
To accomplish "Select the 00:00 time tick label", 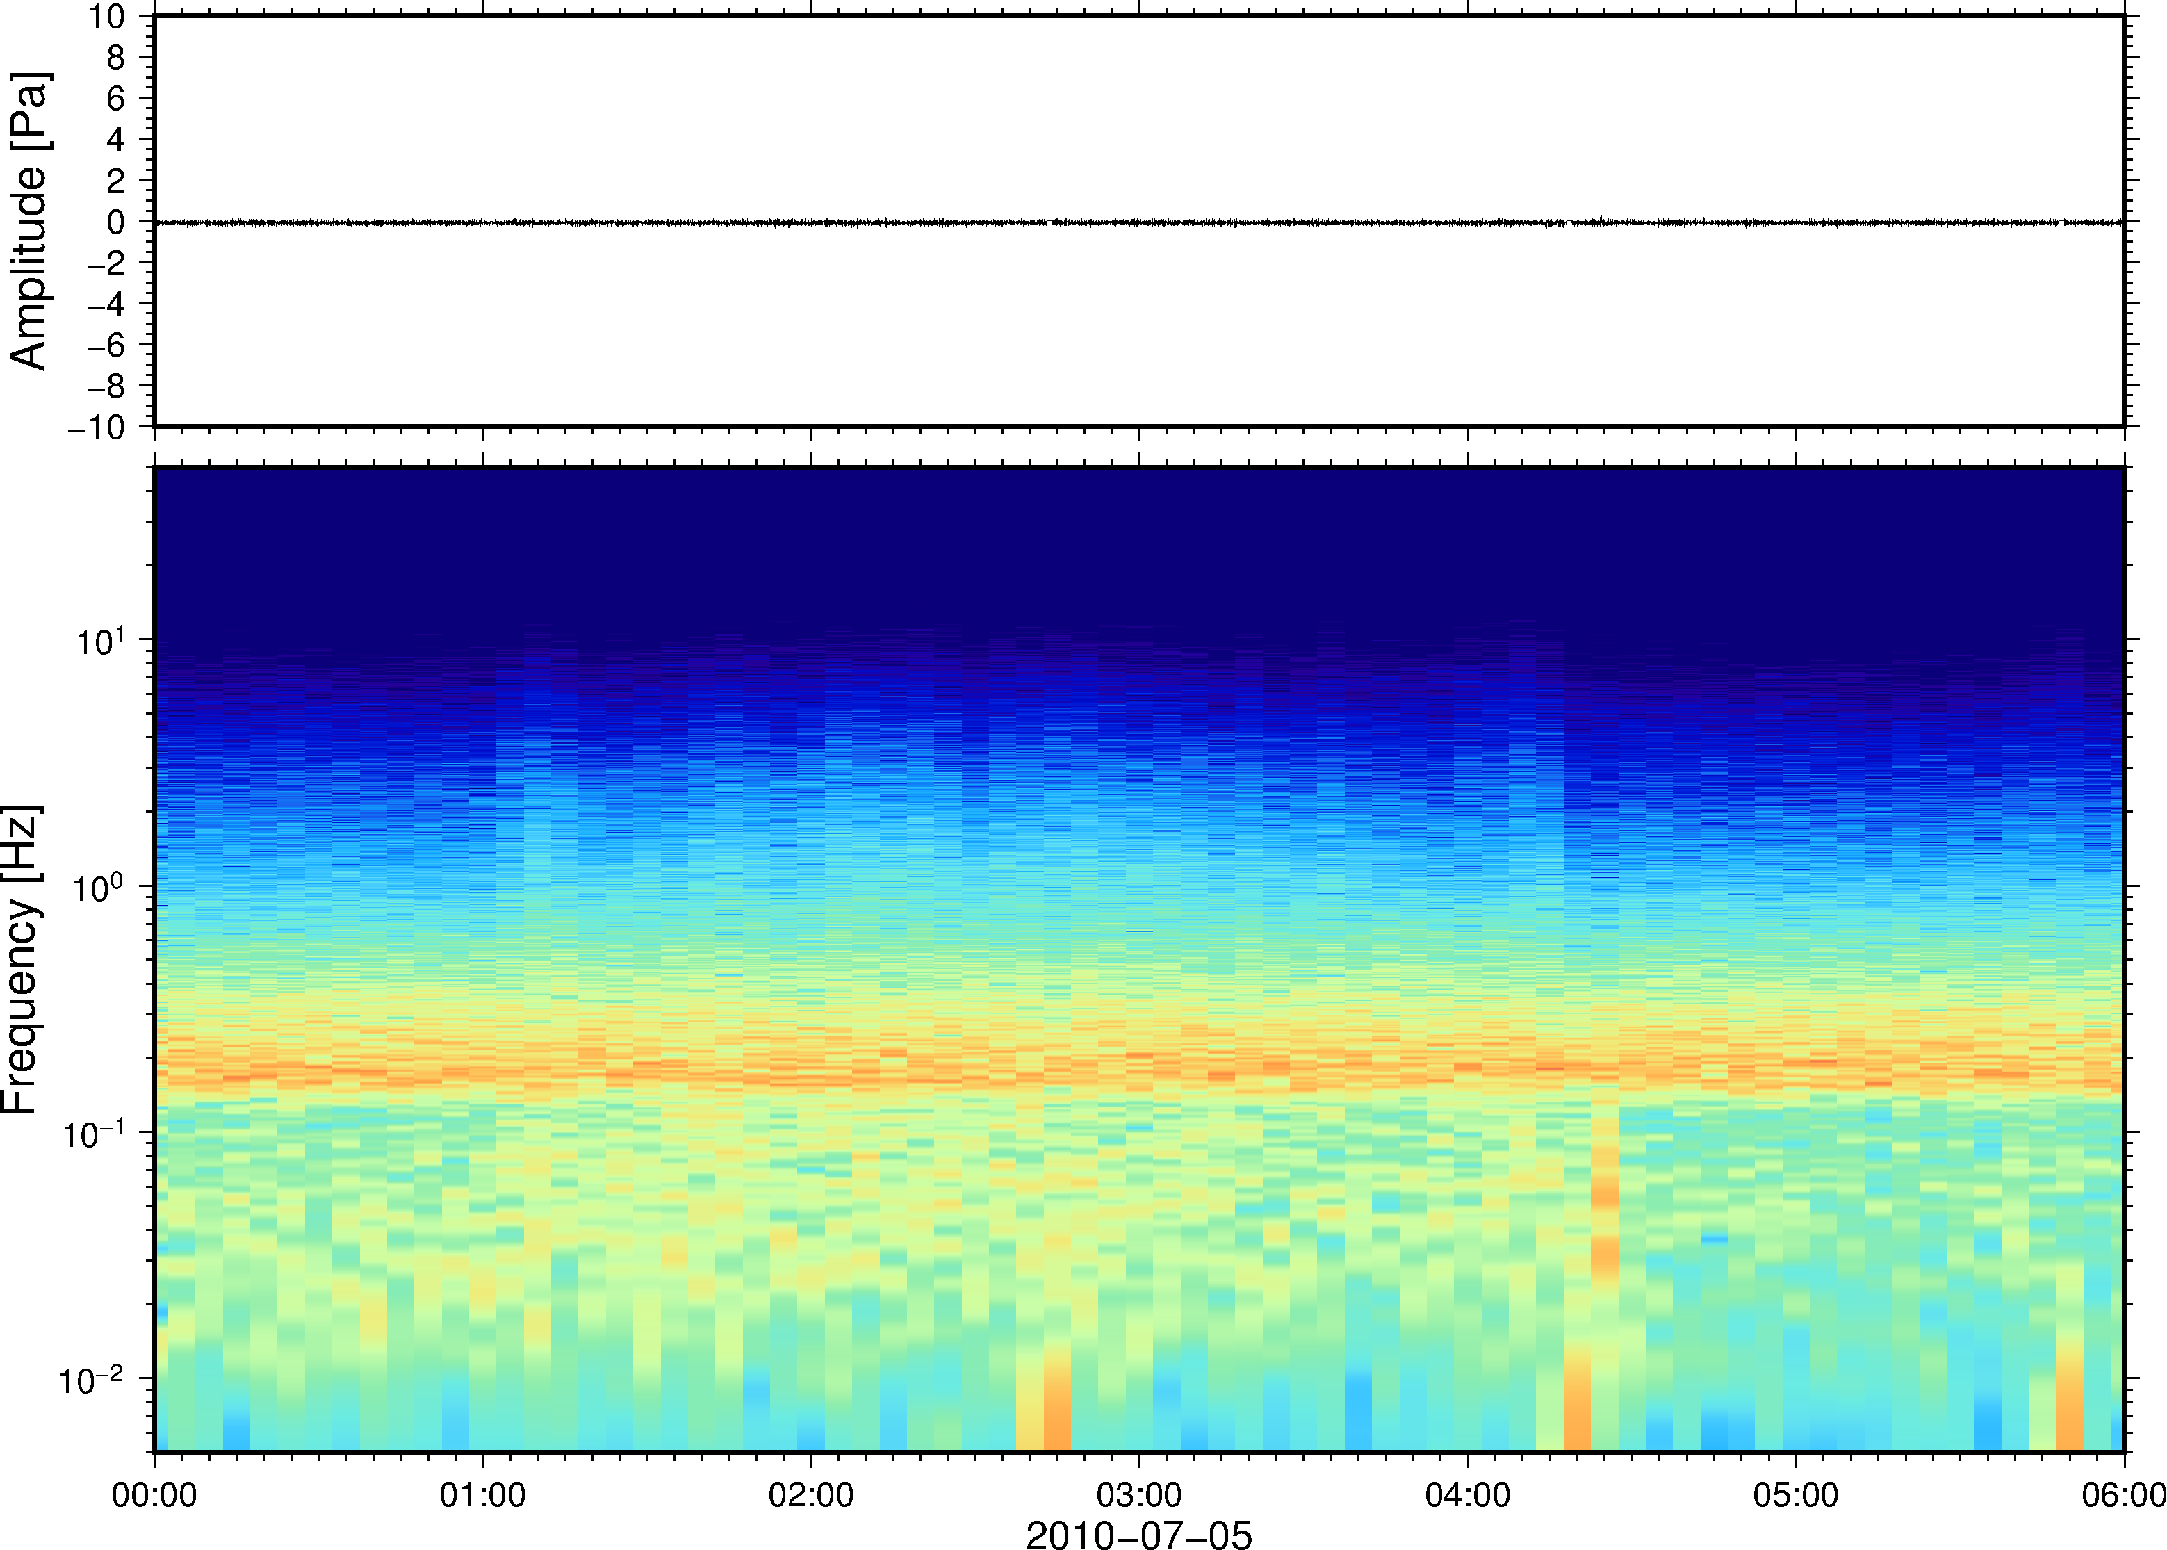I will coord(154,1494).
